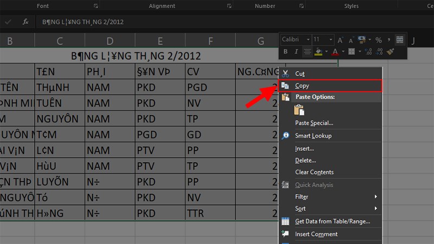Click the formula bar Enter checkmark
Screen dimensions: 434x244
point(8,22)
